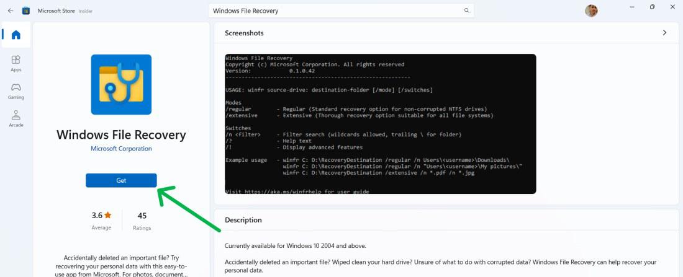This screenshot has width=683, height=277.
Task: Click the Screenshots heading
Action: pyautogui.click(x=244, y=33)
